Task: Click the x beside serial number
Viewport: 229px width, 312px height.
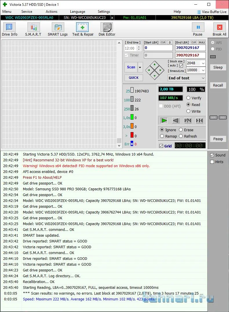Action: point(112,18)
